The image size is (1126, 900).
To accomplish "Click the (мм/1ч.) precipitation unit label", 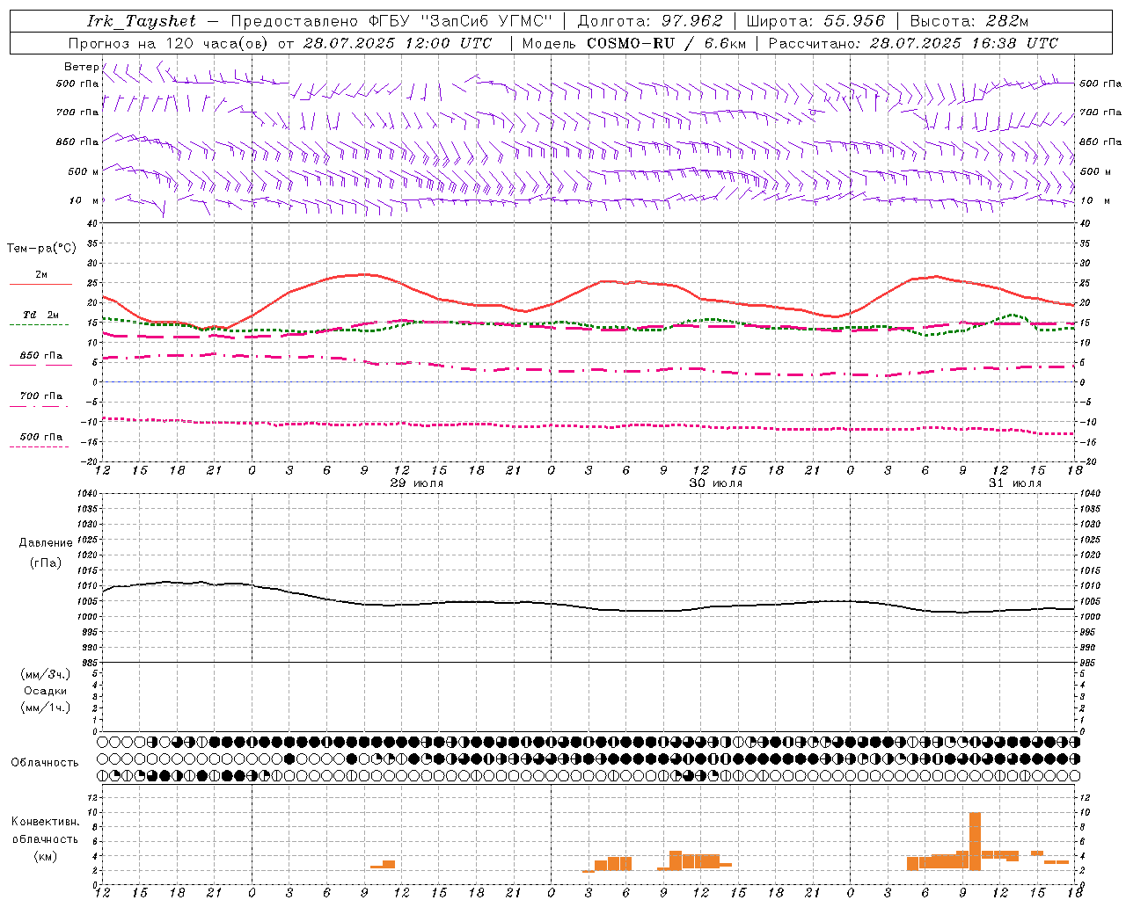I will click(x=46, y=708).
